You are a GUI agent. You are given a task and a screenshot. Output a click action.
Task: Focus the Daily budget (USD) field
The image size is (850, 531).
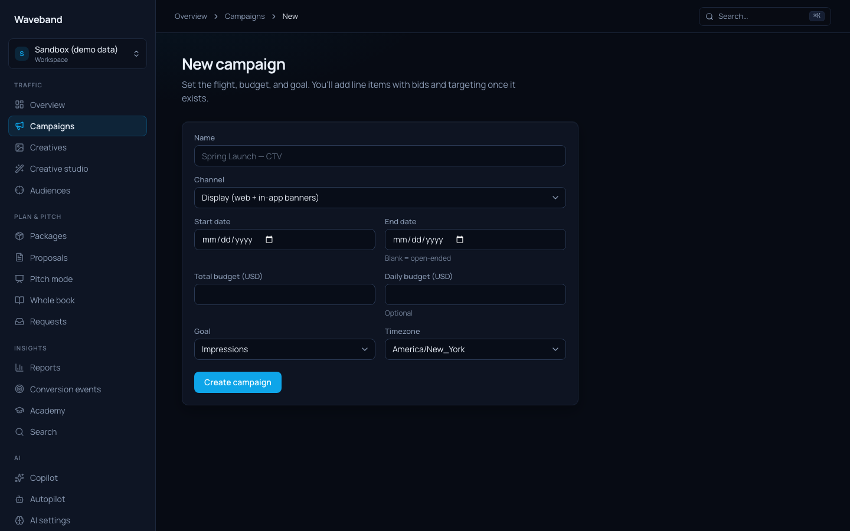(475, 294)
